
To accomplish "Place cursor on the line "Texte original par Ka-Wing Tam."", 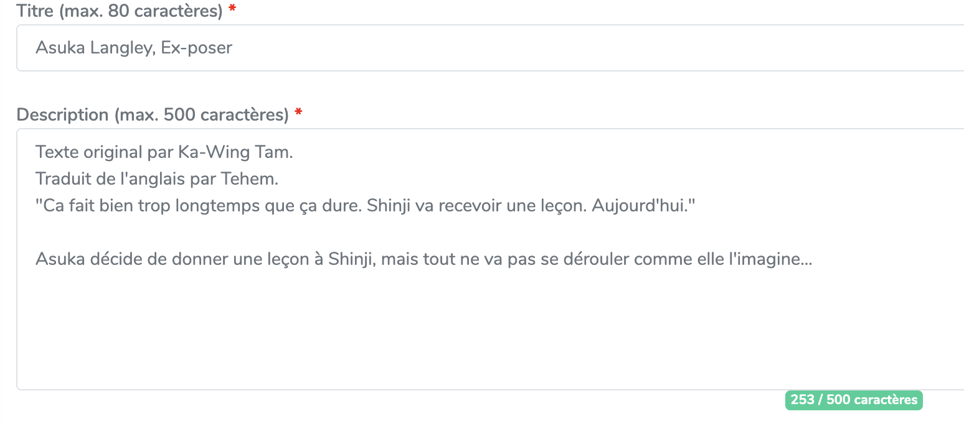I will click(x=164, y=152).
